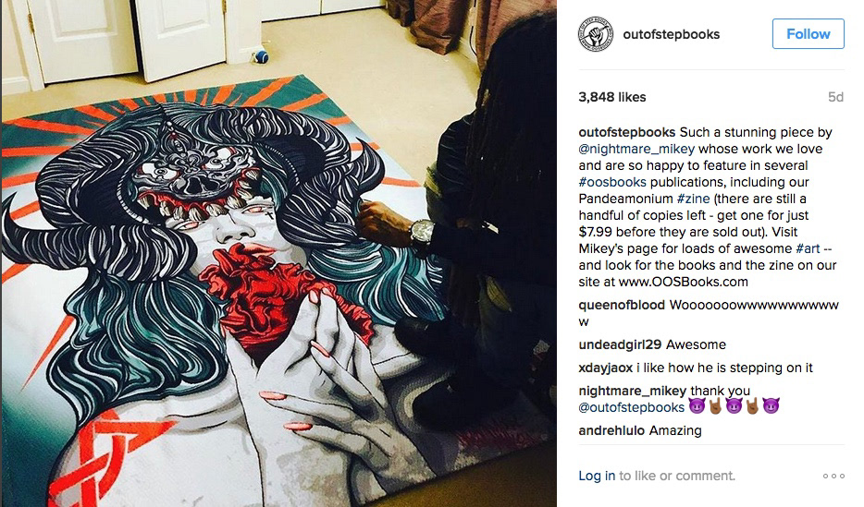Viewport: 864px width, 507px height.
Task: Click the 5d post timestamp
Action: pyautogui.click(x=835, y=97)
